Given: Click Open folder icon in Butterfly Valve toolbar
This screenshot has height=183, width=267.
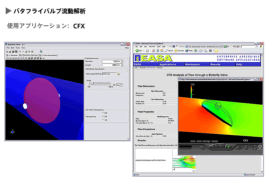Looking at the screenshot, I should 10,52.
